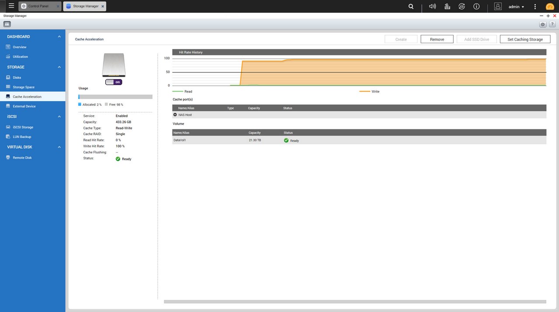Open background tasks stack icon
This screenshot has height=312, width=559.
(447, 7)
